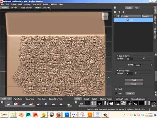Click the circular arrow button beside the stamp tray
The image size is (157, 118).
76,102
